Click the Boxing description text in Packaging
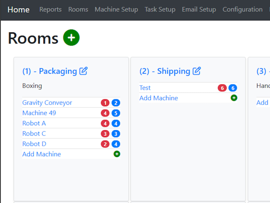 click(x=32, y=86)
